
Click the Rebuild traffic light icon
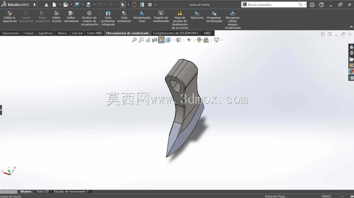coord(134,5)
